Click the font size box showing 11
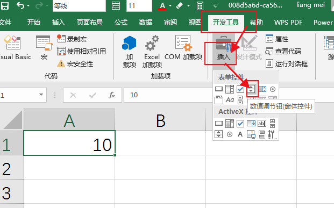 pyautogui.click(x=139, y=5)
